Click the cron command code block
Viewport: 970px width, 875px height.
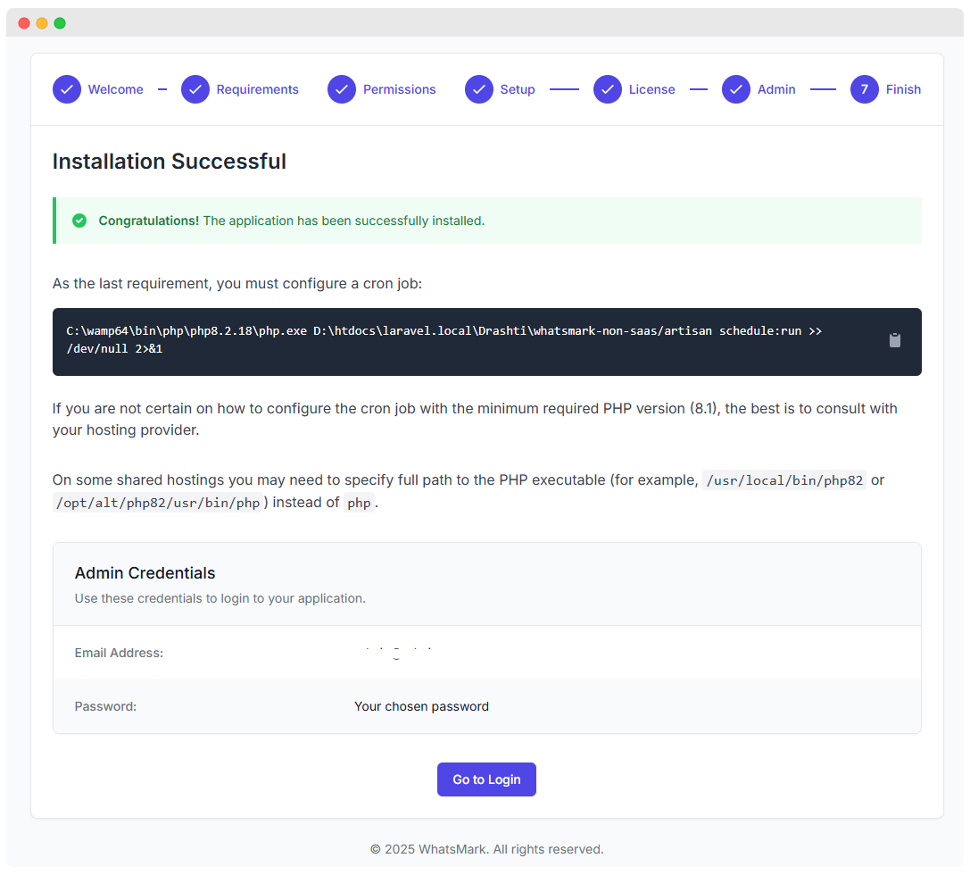coord(487,342)
